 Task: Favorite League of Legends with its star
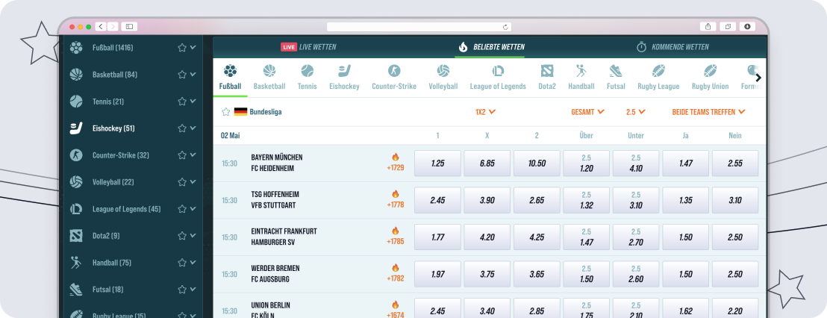(182, 209)
